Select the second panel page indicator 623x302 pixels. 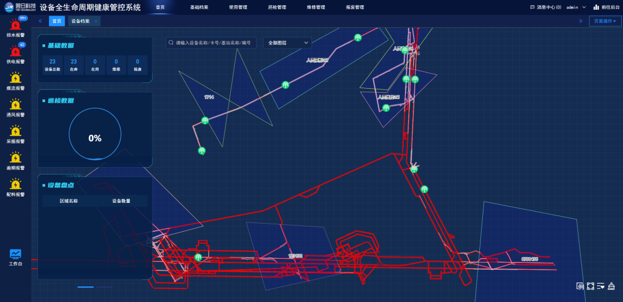coord(104,286)
